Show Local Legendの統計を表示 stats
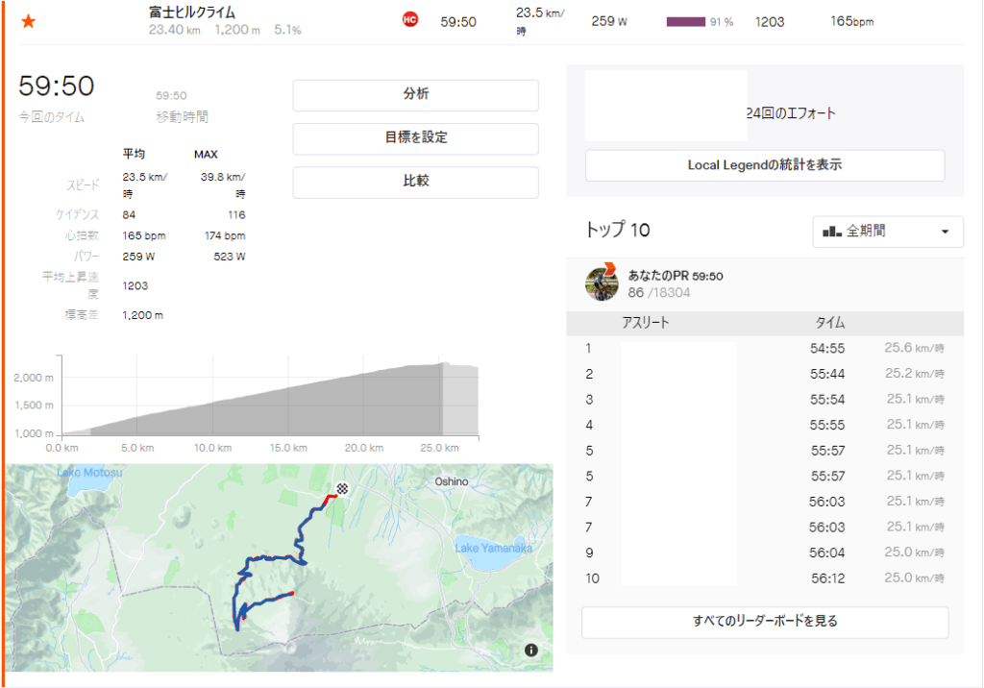The width and height of the screenshot is (984, 688). [x=764, y=165]
